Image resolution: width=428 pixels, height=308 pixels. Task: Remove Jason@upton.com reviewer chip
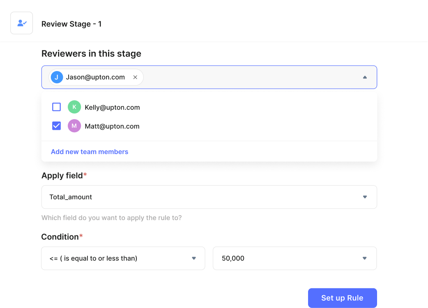click(x=135, y=77)
